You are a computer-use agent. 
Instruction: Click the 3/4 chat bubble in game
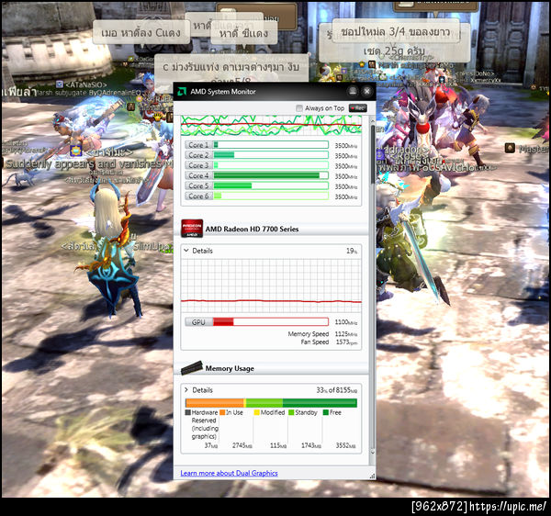pos(395,31)
